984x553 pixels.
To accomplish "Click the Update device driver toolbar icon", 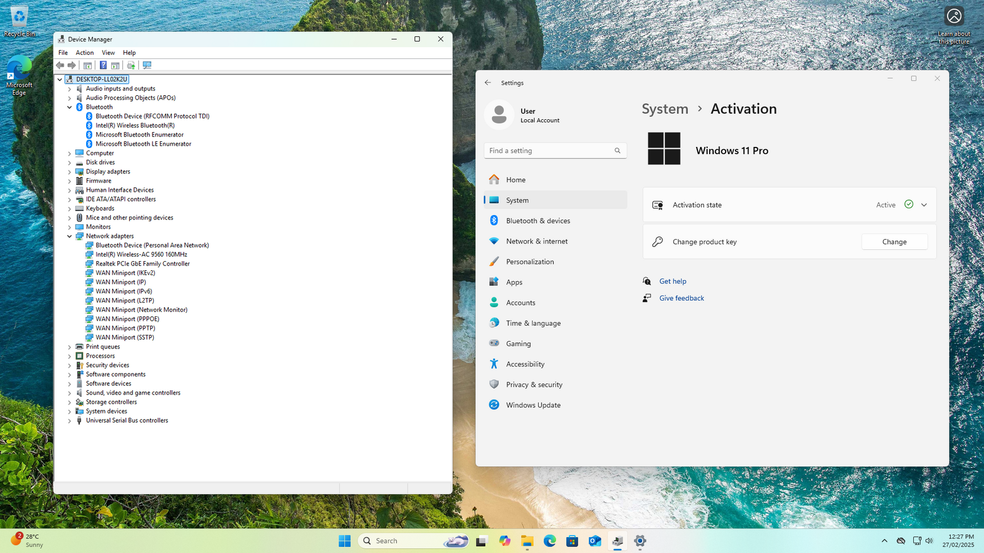I will [131, 65].
